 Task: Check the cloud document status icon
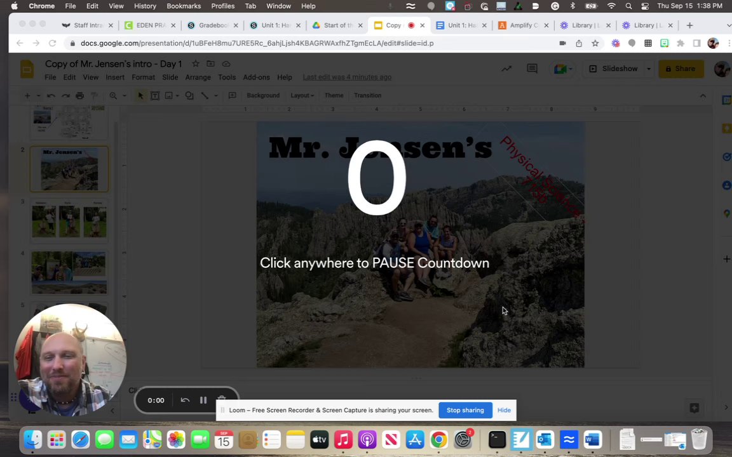tap(226, 64)
